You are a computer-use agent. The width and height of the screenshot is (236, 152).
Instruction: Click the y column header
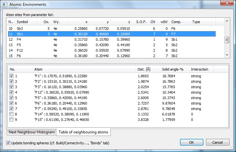[100, 22]
